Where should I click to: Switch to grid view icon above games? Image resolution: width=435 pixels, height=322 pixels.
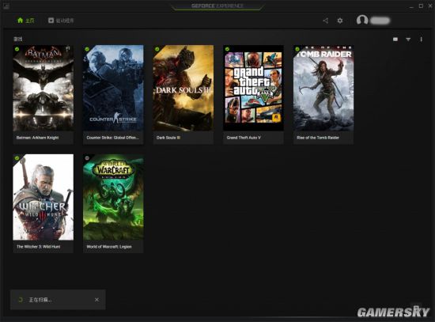click(395, 39)
